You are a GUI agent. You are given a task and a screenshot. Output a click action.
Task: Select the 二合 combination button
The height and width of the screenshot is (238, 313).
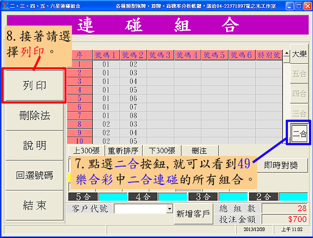tap(299, 133)
